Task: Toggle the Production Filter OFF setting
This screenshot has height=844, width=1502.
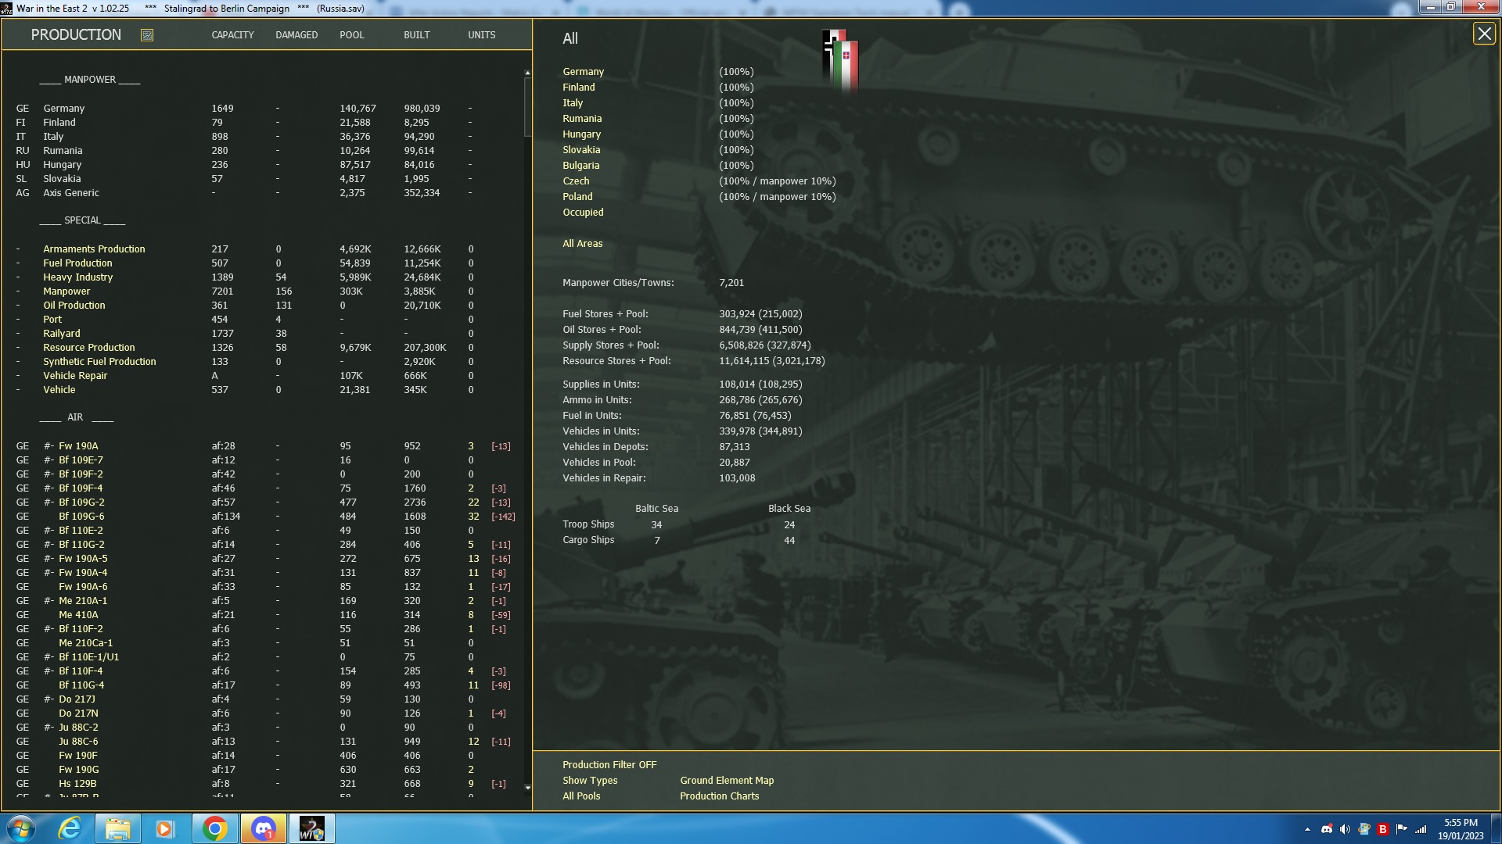Action: point(609,764)
